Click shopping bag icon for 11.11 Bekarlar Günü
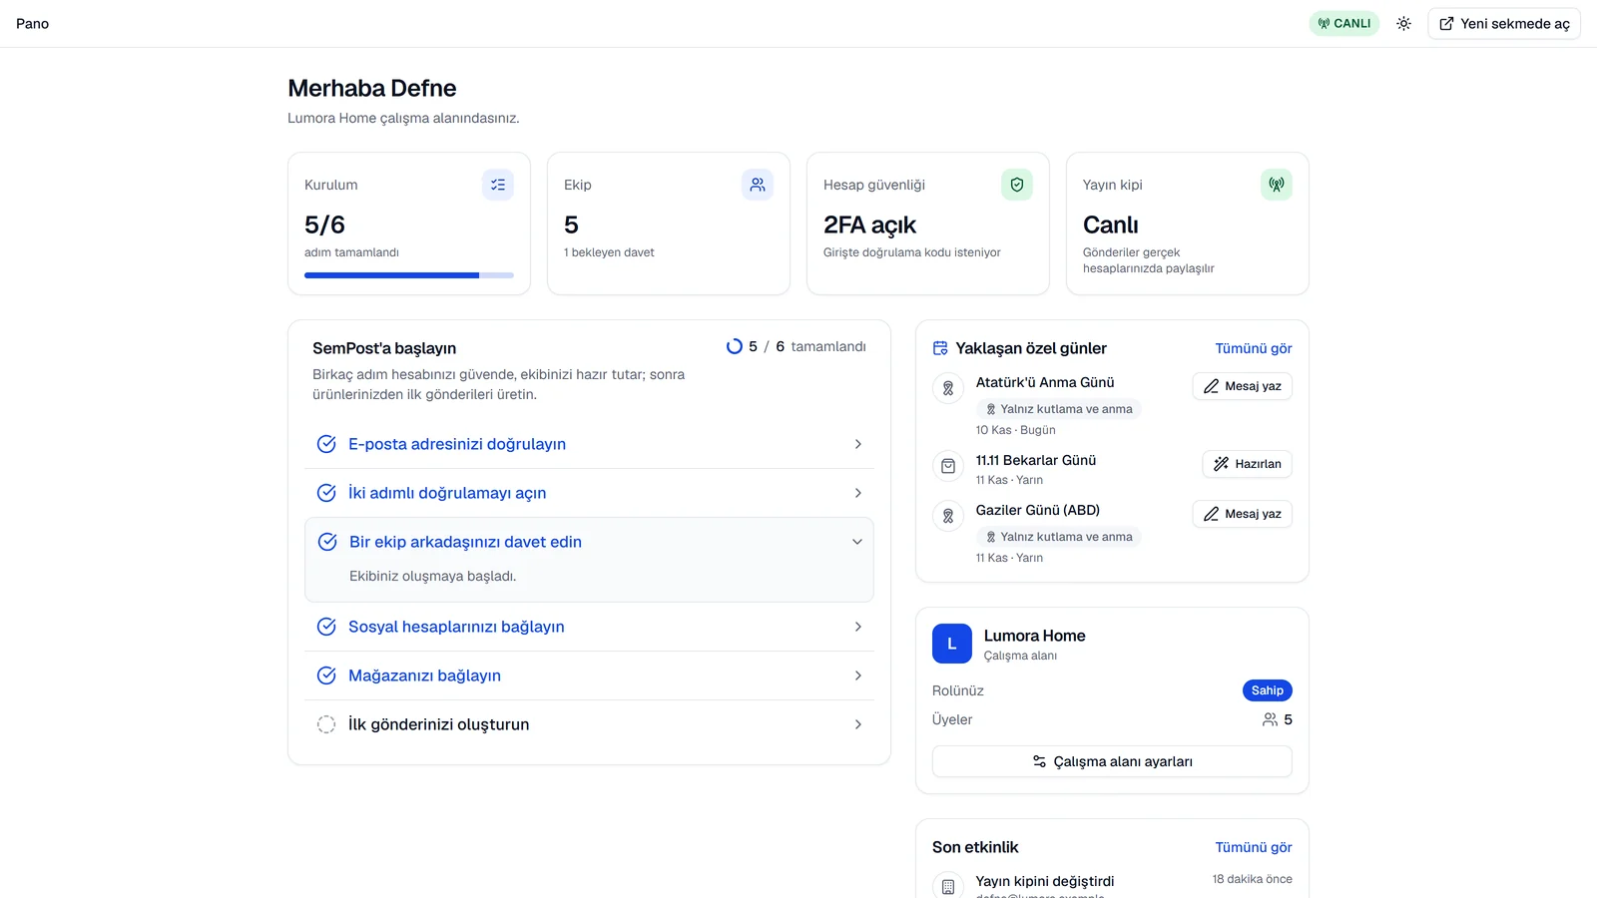 pos(948,466)
